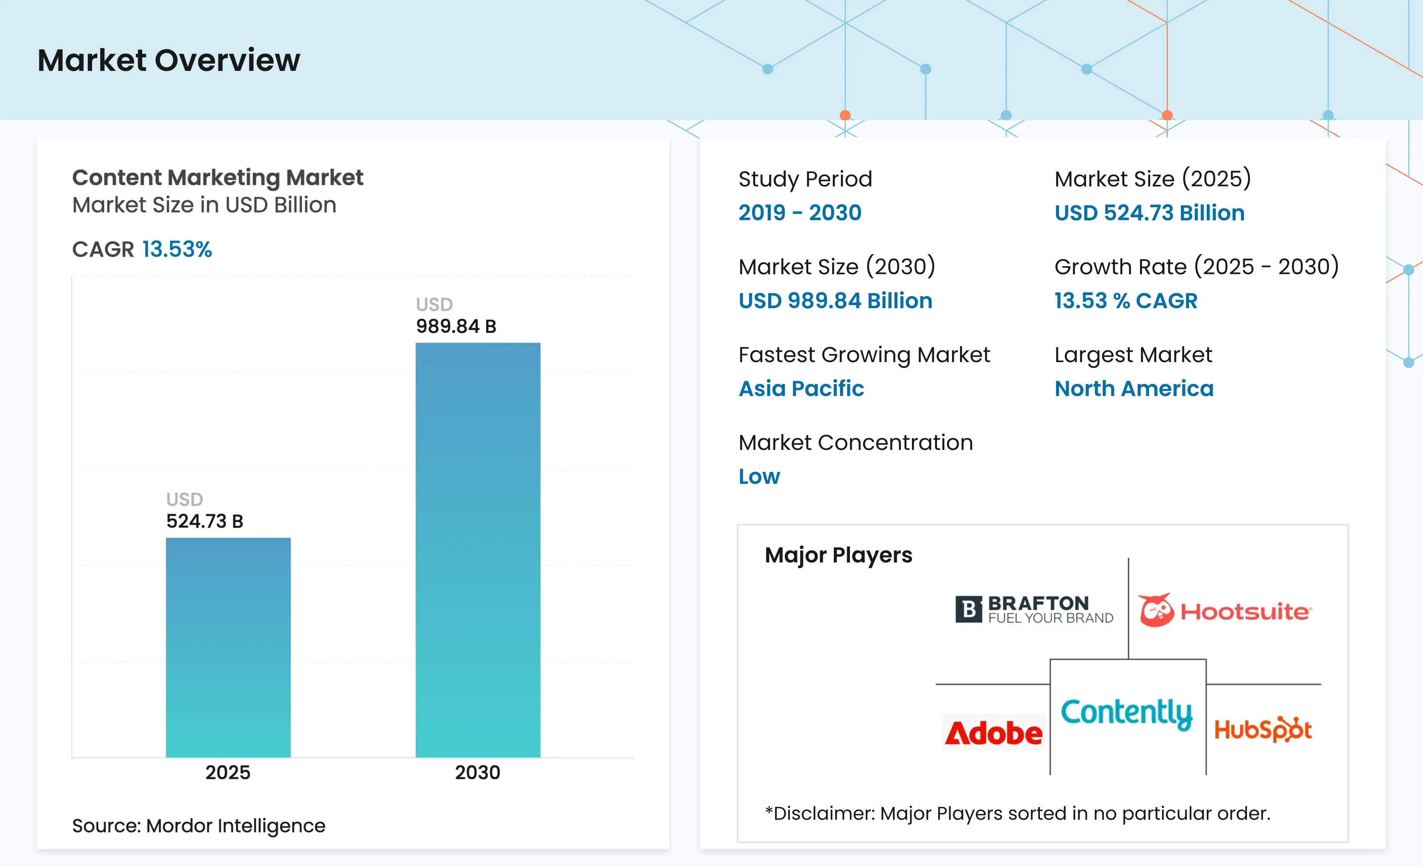Click the 2030 axis label
Screen dimensions: 1423x866
click(x=478, y=772)
